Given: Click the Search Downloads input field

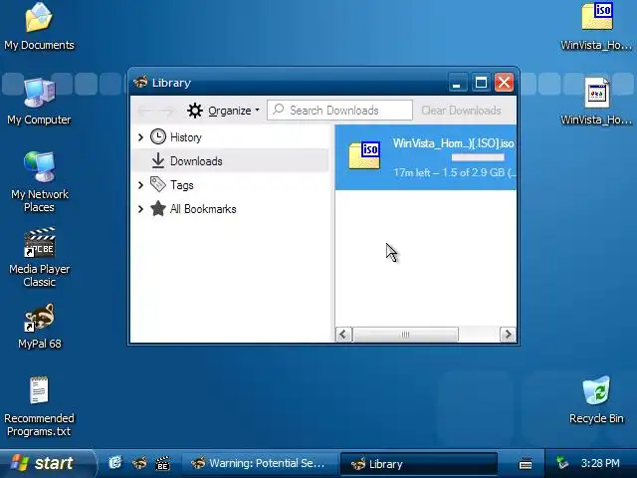Looking at the screenshot, I should tap(339, 110).
